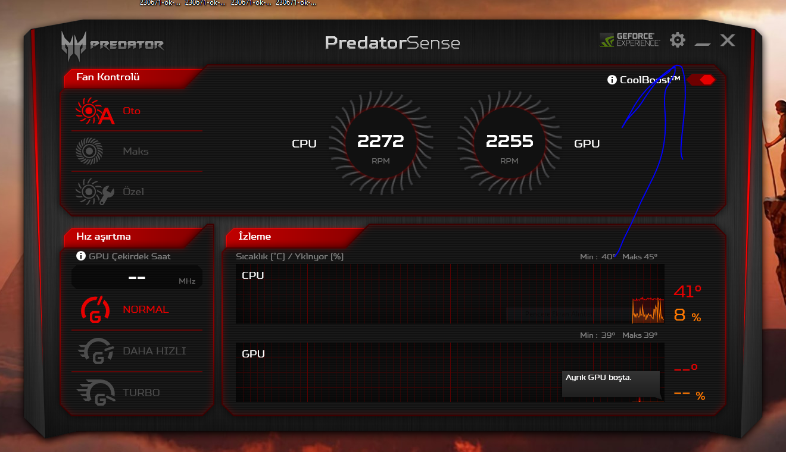Click the CPU Maks 45° value
The height and width of the screenshot is (452, 786).
640,256
